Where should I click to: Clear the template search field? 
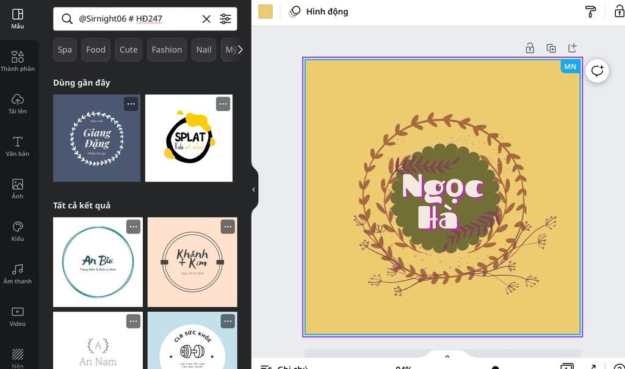click(206, 19)
